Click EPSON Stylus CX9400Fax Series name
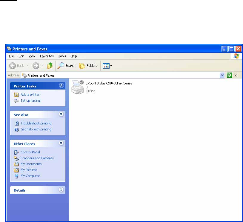The height and width of the screenshot is (222, 243). (109, 83)
